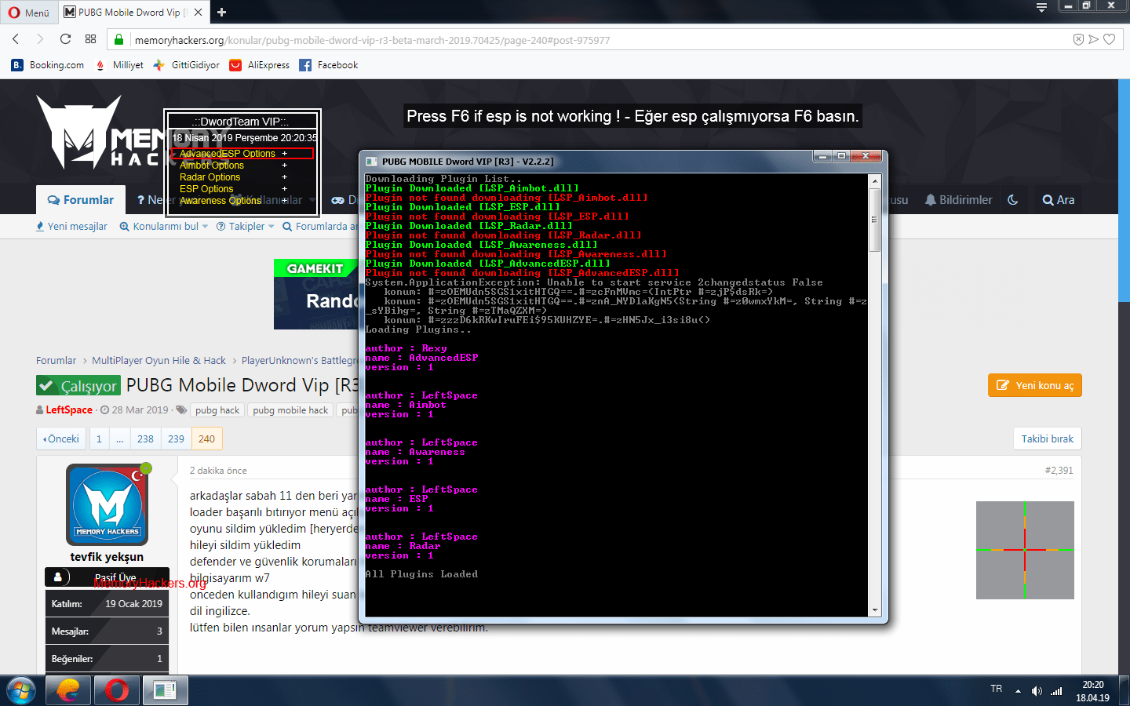Go forward to next page
The image size is (1130, 706).
coord(40,39)
